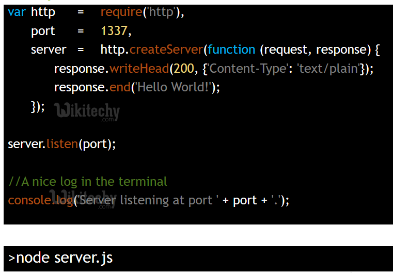The image size is (393, 273).
Task: Place the cursor in the 'Hello World!' string
Action: pos(173,87)
